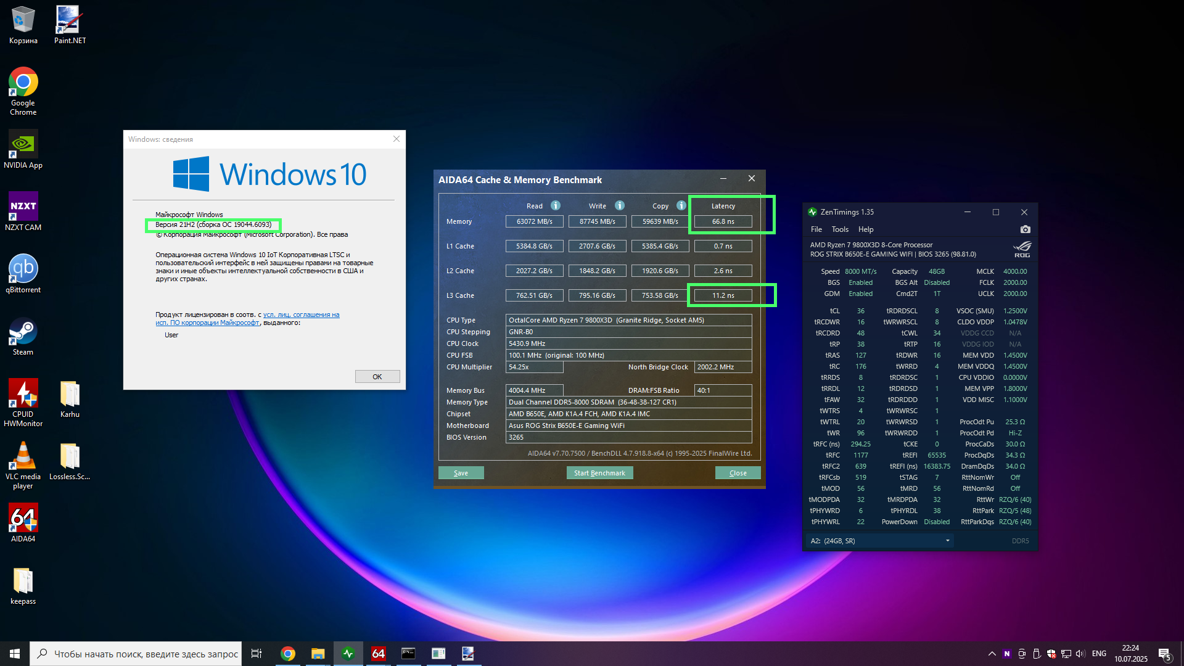
Task: Open the A2: (24GB, SR) module dropdown
Action: (x=880, y=541)
